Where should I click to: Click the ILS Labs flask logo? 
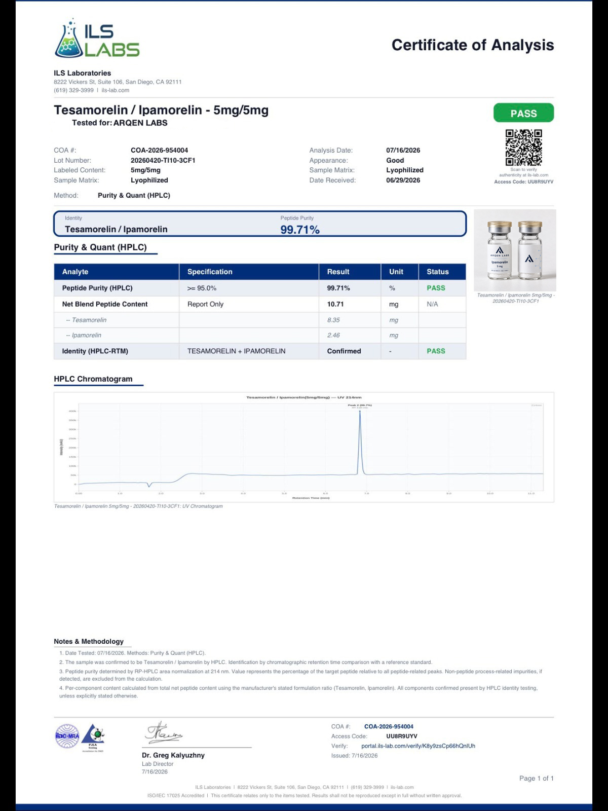pyautogui.click(x=97, y=38)
